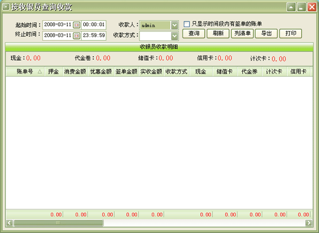Click the 查询 button
Image resolution: width=319 pixels, height=233 pixels.
click(194, 34)
